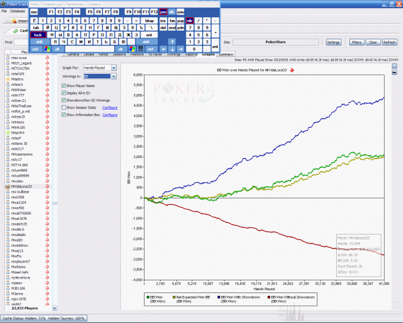Image resolution: width=403 pixels, height=323 pixels.
Task: Click the PokerTracker logo in the title bar
Action: click(x=3, y=4)
